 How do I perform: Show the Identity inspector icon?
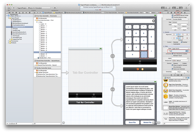[175, 12]
